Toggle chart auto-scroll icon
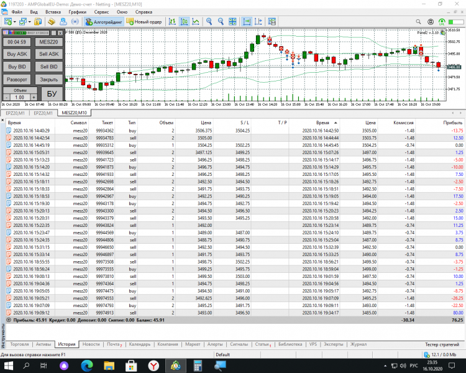Image resolution: width=466 pixels, height=373 pixels. tap(247, 21)
